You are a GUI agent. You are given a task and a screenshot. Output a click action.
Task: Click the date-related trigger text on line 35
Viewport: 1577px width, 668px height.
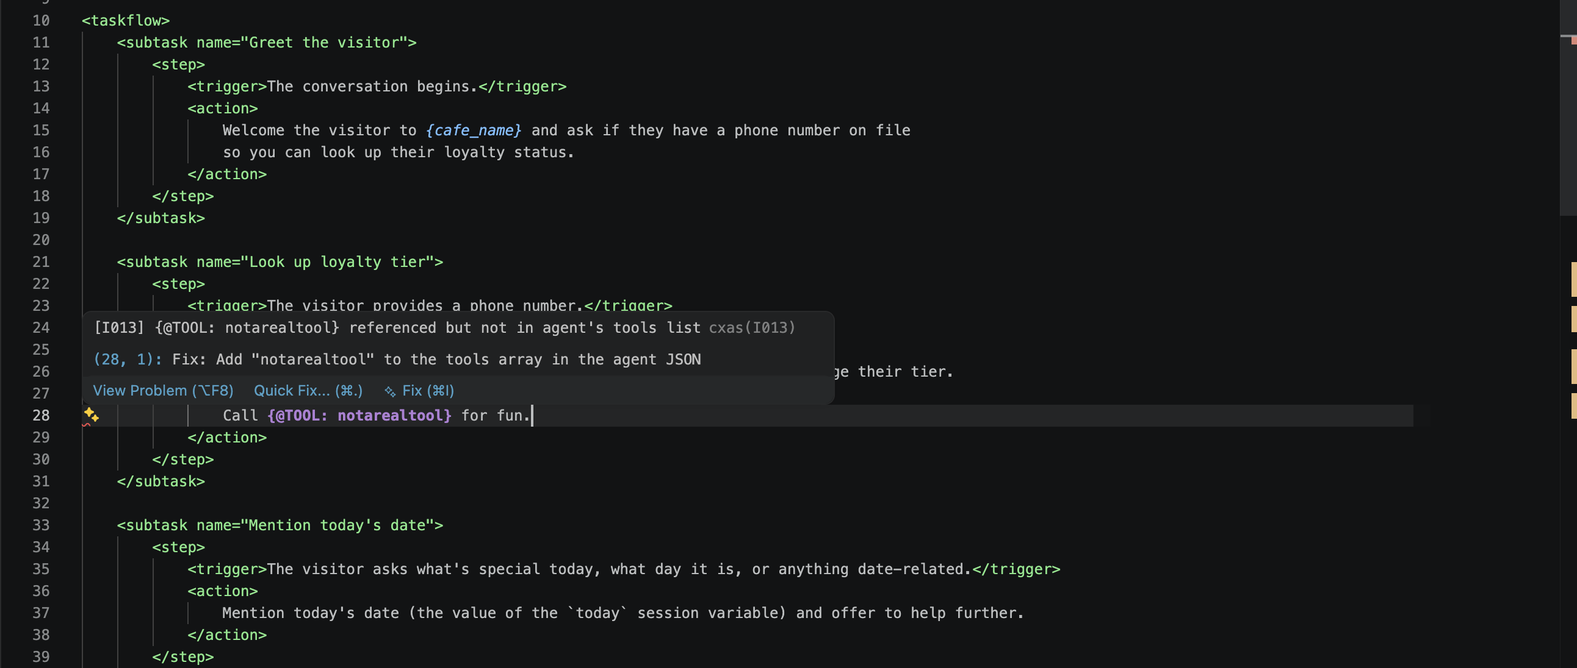619,570
